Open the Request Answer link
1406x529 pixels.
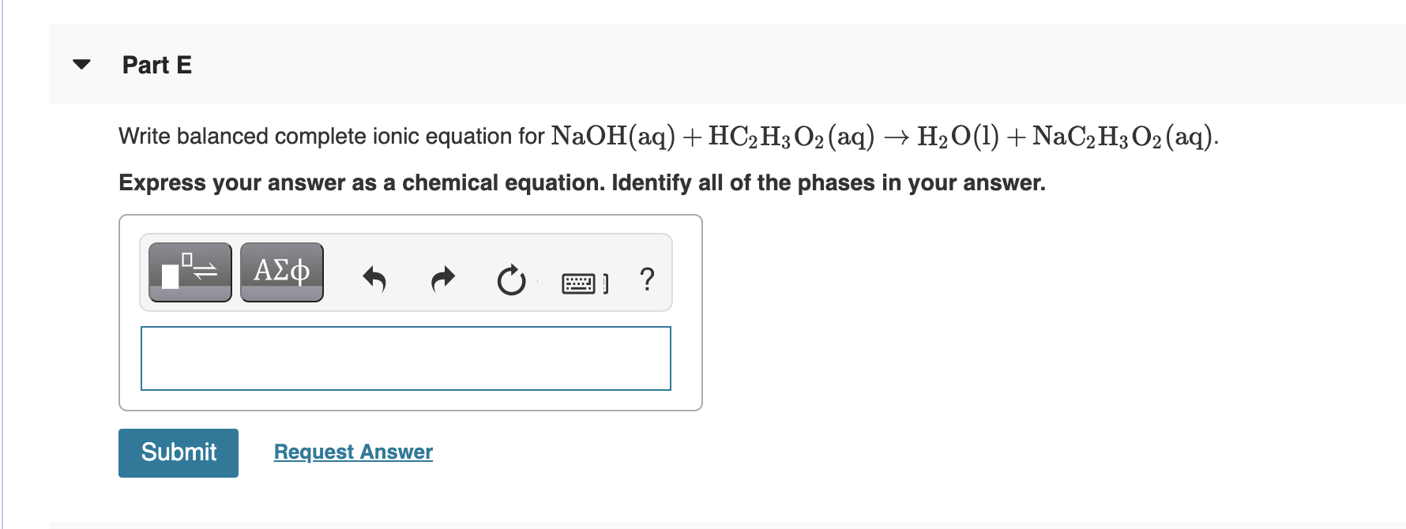(x=352, y=452)
